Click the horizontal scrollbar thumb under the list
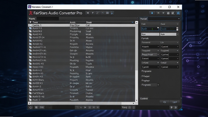This screenshot has width=208, height=117. pyautogui.click(x=76, y=103)
